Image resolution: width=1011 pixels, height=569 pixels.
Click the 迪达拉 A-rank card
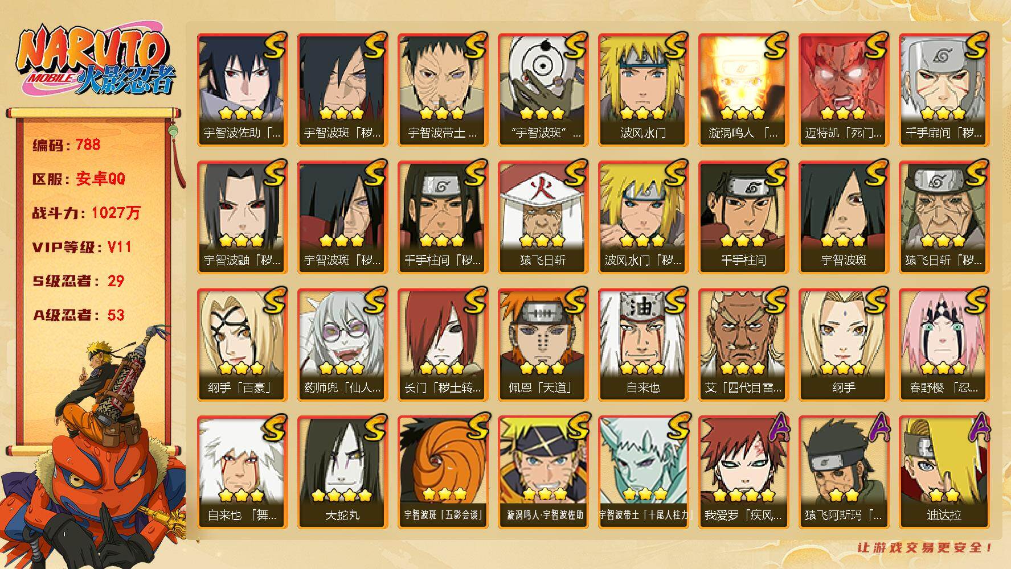coord(944,472)
